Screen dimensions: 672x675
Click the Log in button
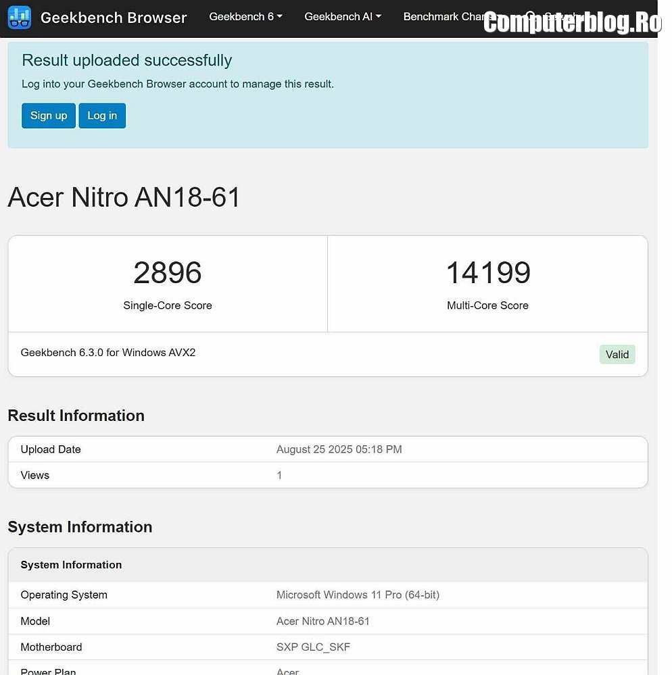(x=102, y=116)
